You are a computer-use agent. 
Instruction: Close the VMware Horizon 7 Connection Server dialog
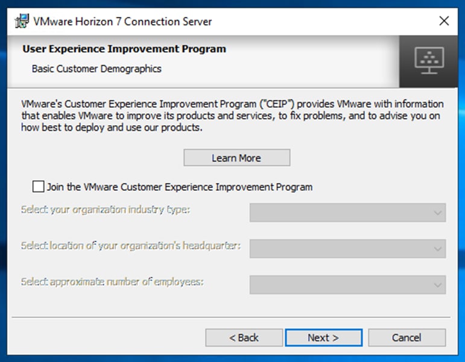click(444, 21)
